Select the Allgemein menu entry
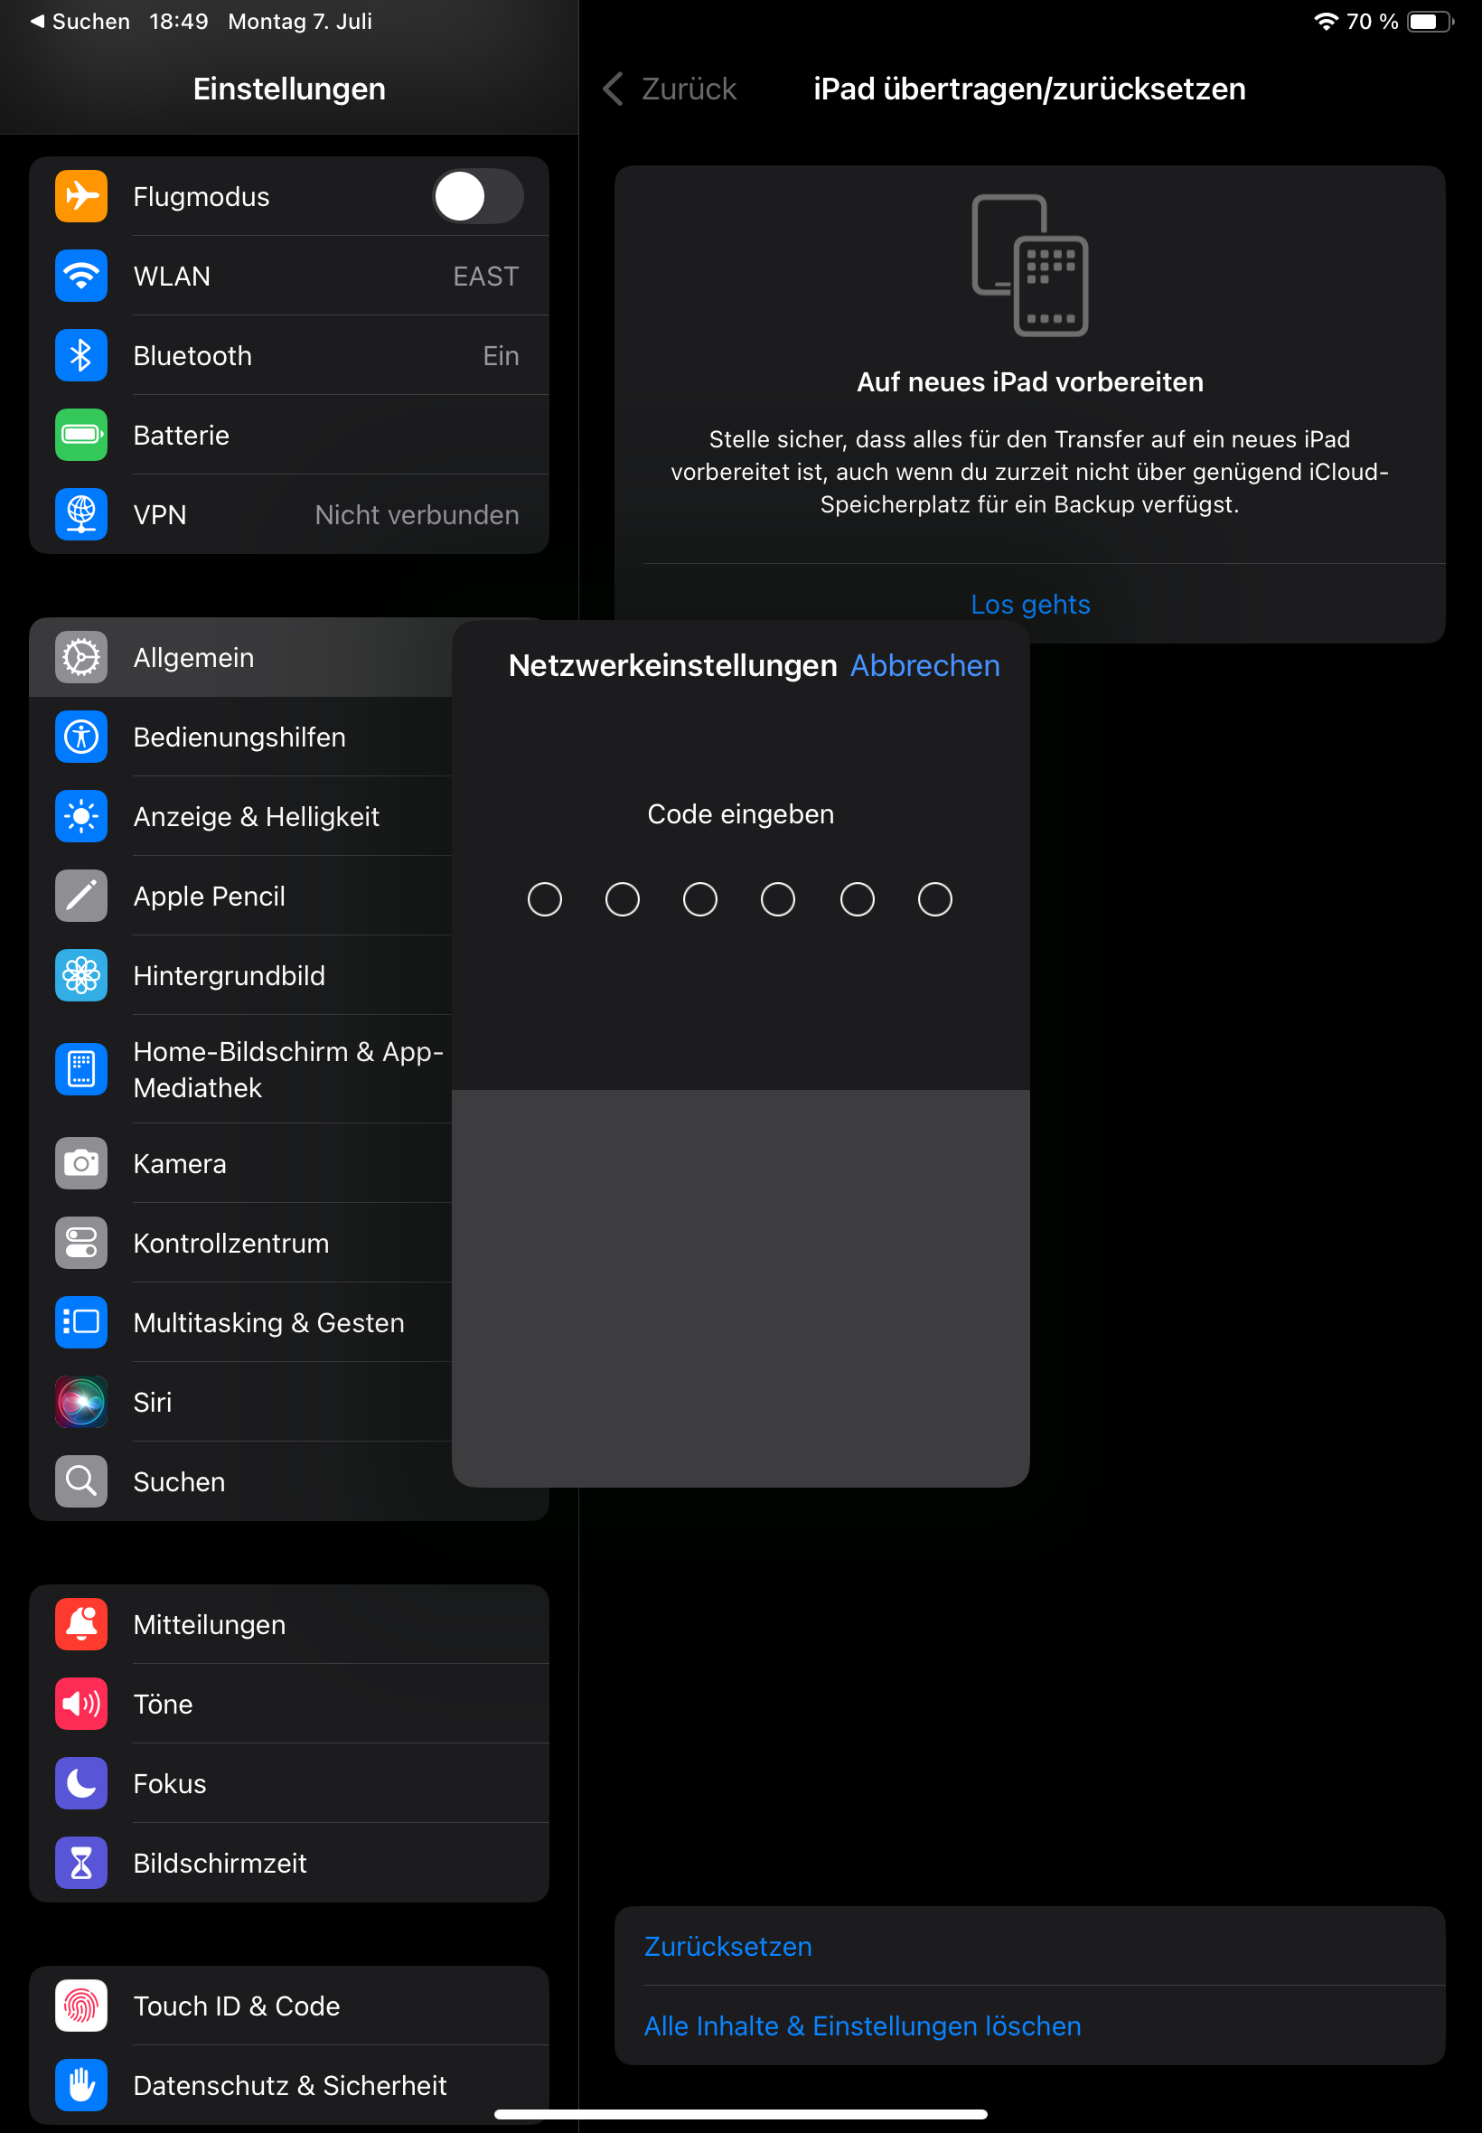 point(241,657)
